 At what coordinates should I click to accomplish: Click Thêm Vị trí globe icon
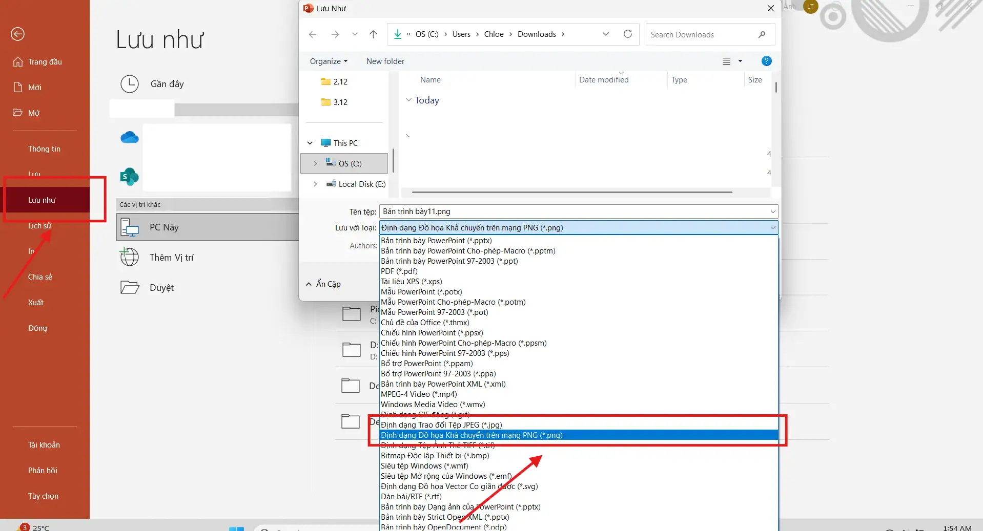pyautogui.click(x=130, y=257)
